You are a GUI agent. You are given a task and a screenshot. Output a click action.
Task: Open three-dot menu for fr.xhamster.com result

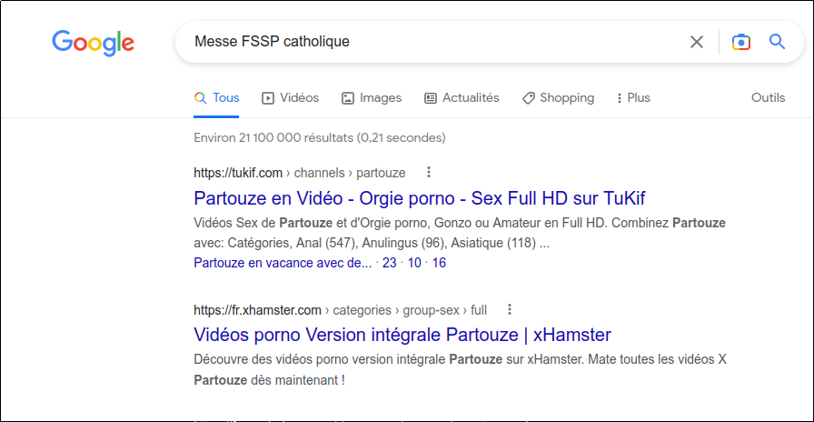click(x=510, y=310)
